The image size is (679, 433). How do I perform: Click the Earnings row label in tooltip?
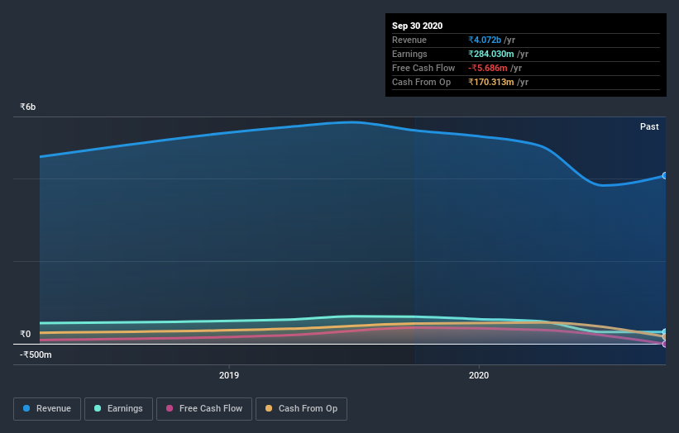tap(409, 54)
